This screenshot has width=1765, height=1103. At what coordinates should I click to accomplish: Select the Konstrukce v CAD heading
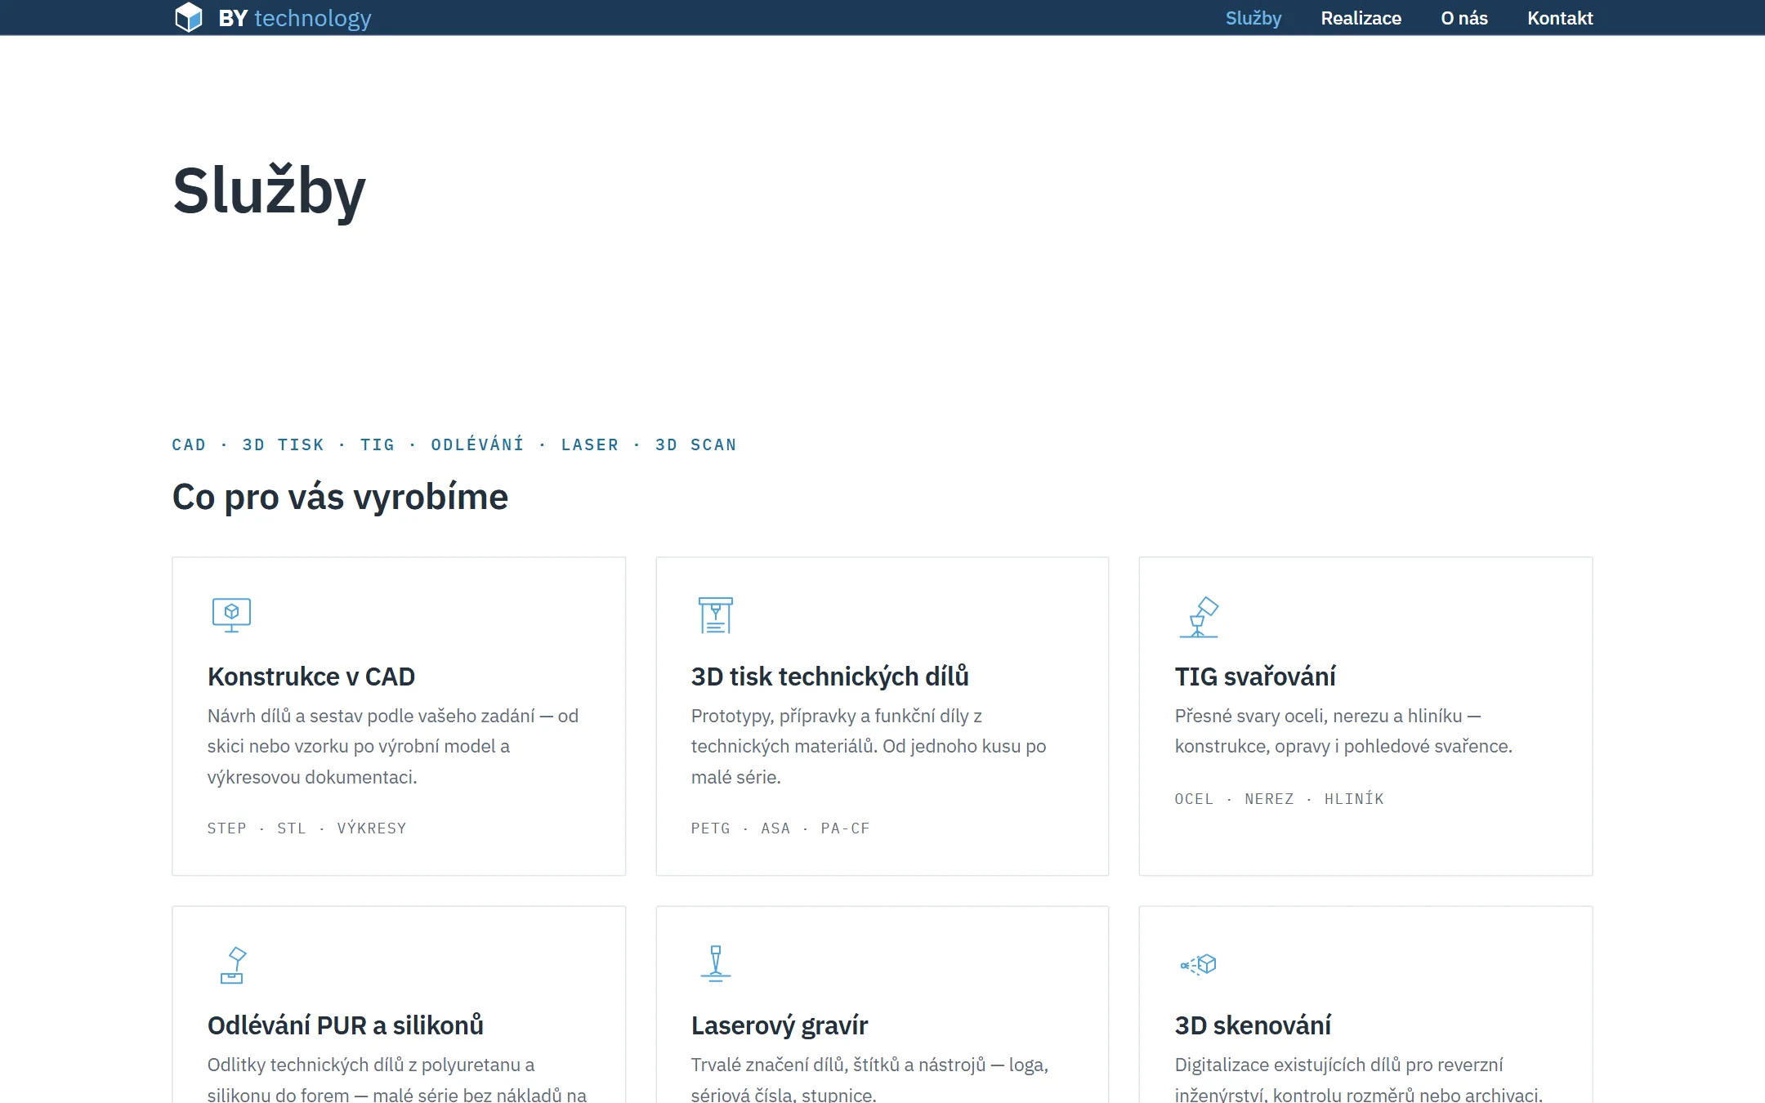click(x=311, y=677)
